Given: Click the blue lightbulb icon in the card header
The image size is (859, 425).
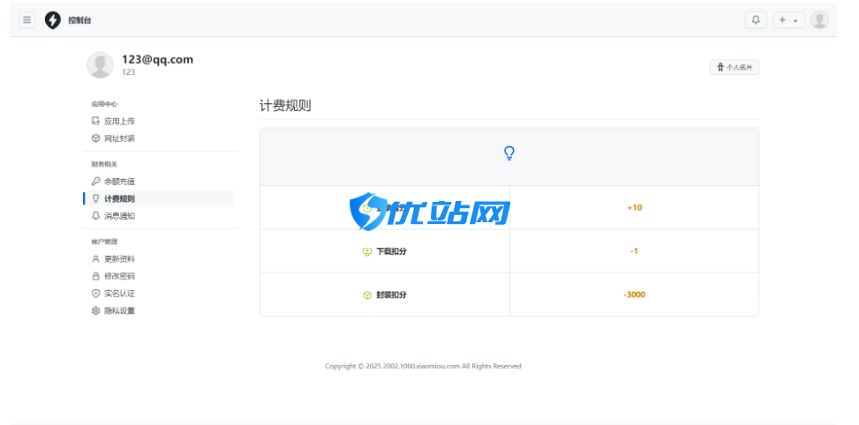Looking at the screenshot, I should coord(509,153).
